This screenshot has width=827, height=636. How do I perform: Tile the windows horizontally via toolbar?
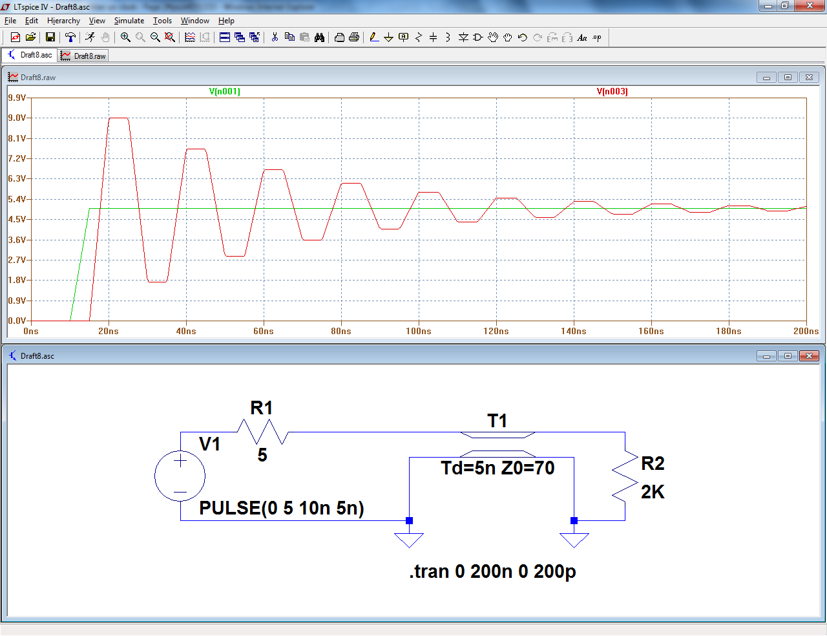click(225, 37)
